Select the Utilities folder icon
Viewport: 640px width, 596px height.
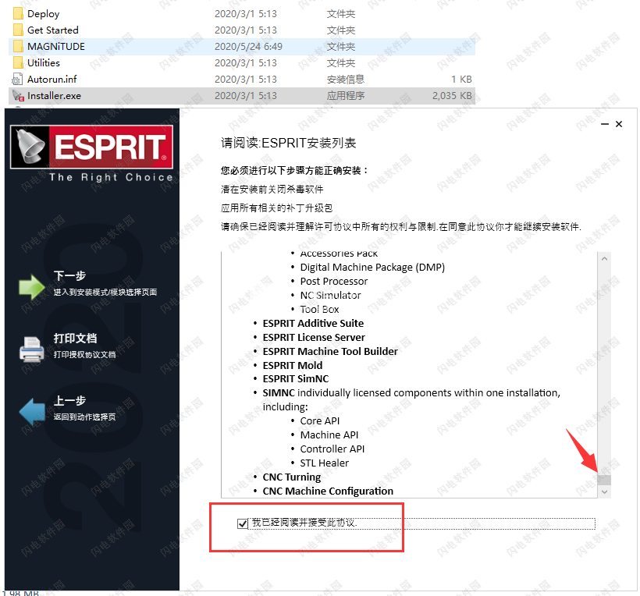[18, 63]
